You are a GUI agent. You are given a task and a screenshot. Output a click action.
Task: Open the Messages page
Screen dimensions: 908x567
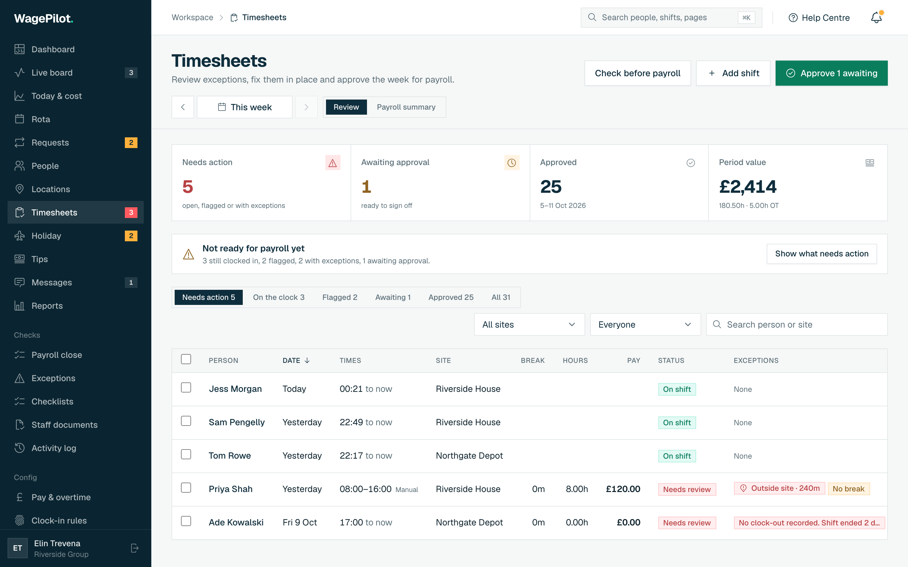click(75, 282)
